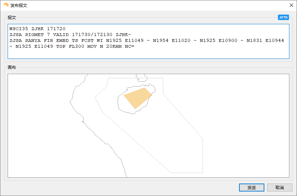Click the 报文 group label
Viewport: 297px width, 196px height.
(x=12, y=18)
